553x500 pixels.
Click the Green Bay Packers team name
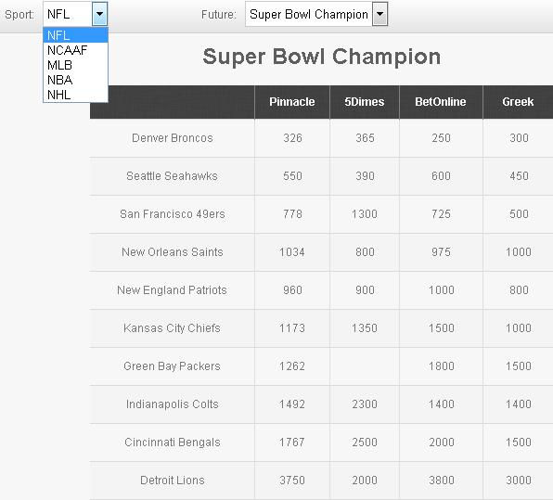[x=172, y=366]
